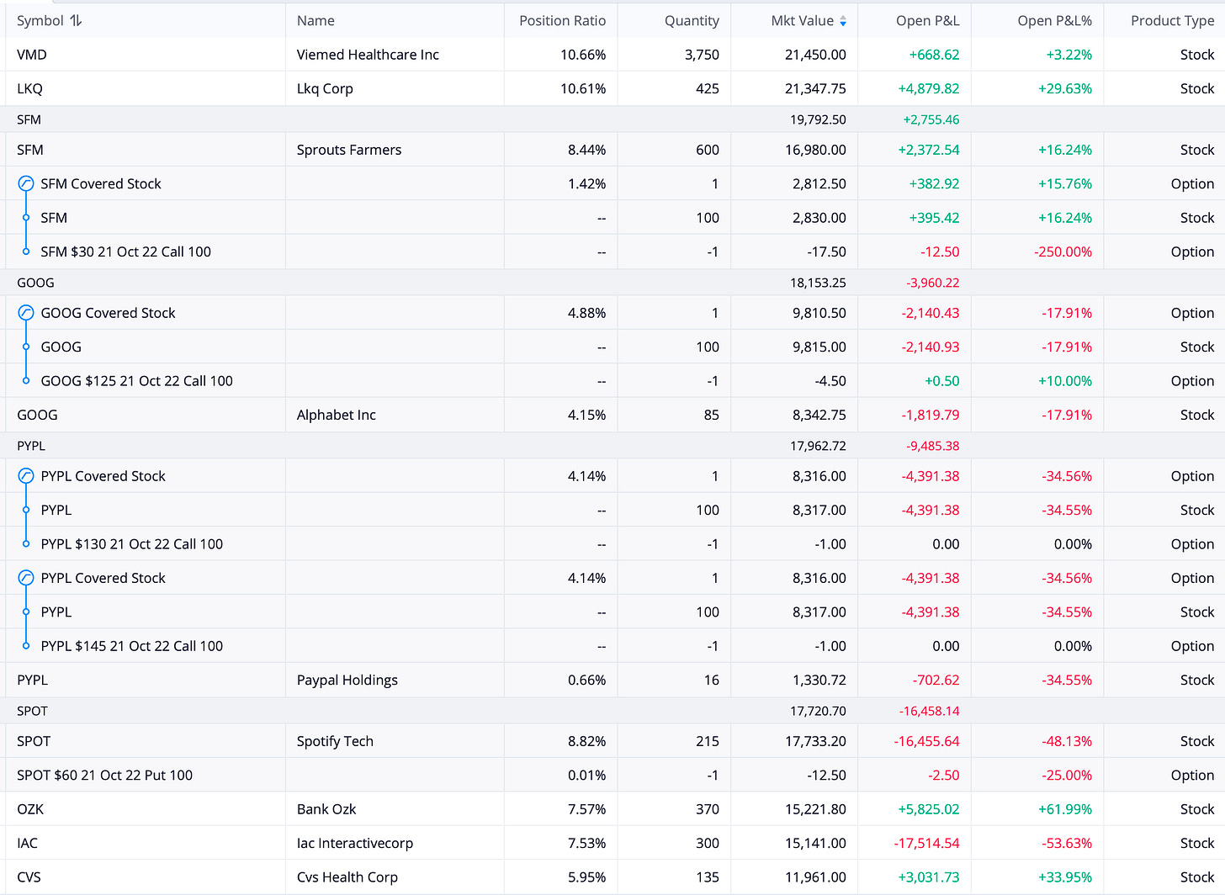The image size is (1225, 895).
Task: Click the sort arrows icon beside Symbol
Action: point(76,21)
